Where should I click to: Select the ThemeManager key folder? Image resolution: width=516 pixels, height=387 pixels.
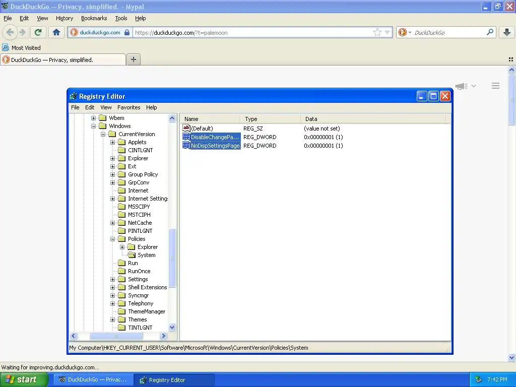click(x=142, y=311)
